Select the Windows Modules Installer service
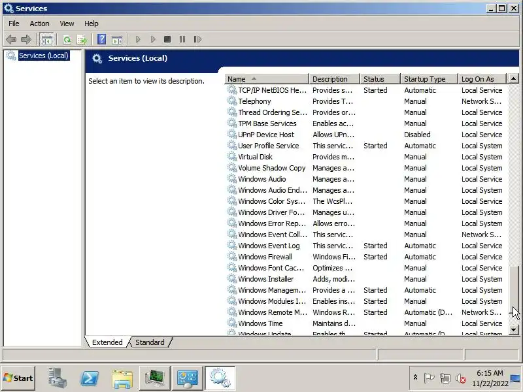The height and width of the screenshot is (392, 523). tap(365, 301)
